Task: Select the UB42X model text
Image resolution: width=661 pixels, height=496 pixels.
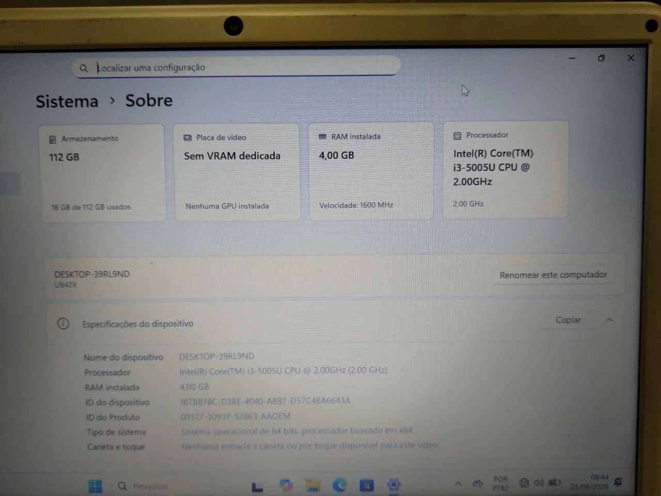Action: pos(66,285)
